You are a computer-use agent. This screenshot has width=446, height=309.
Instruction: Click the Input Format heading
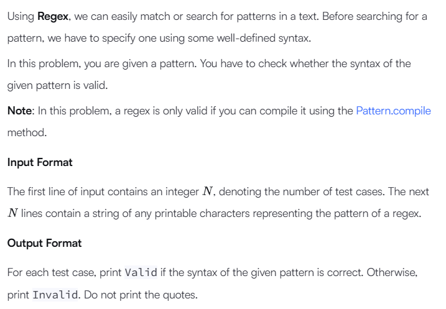pyautogui.click(x=40, y=162)
